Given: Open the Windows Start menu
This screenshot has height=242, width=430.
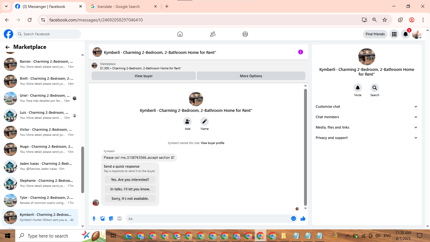Looking at the screenshot, I should (7, 236).
